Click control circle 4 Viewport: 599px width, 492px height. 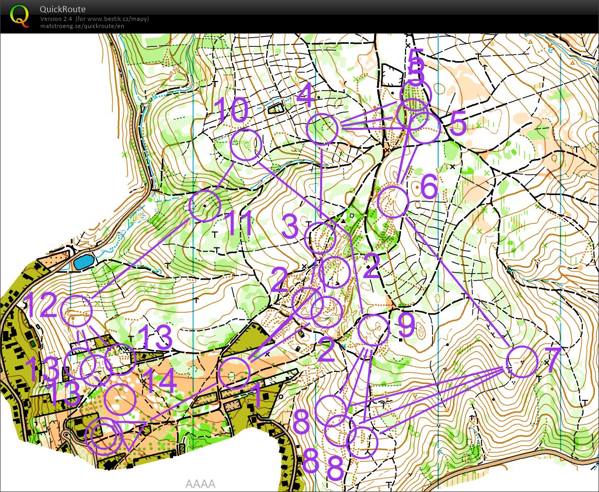click(x=323, y=129)
